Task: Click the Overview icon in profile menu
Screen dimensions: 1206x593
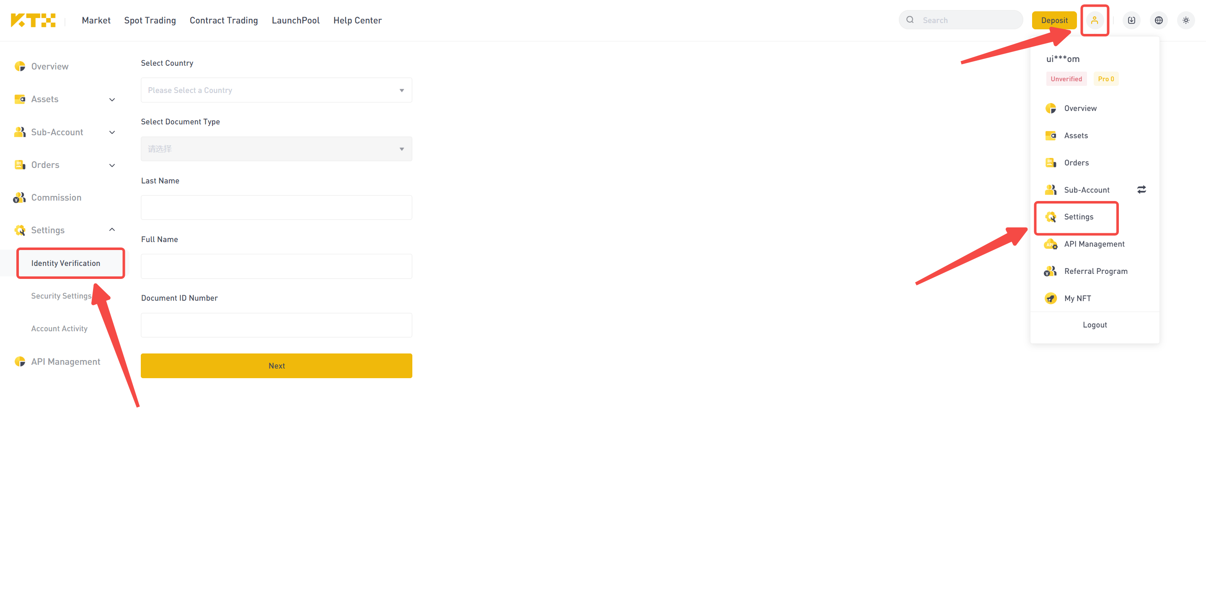Action: pyautogui.click(x=1050, y=108)
